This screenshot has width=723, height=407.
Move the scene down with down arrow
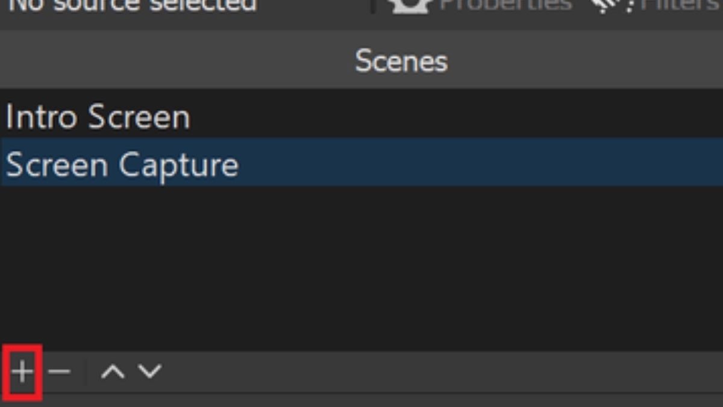149,371
